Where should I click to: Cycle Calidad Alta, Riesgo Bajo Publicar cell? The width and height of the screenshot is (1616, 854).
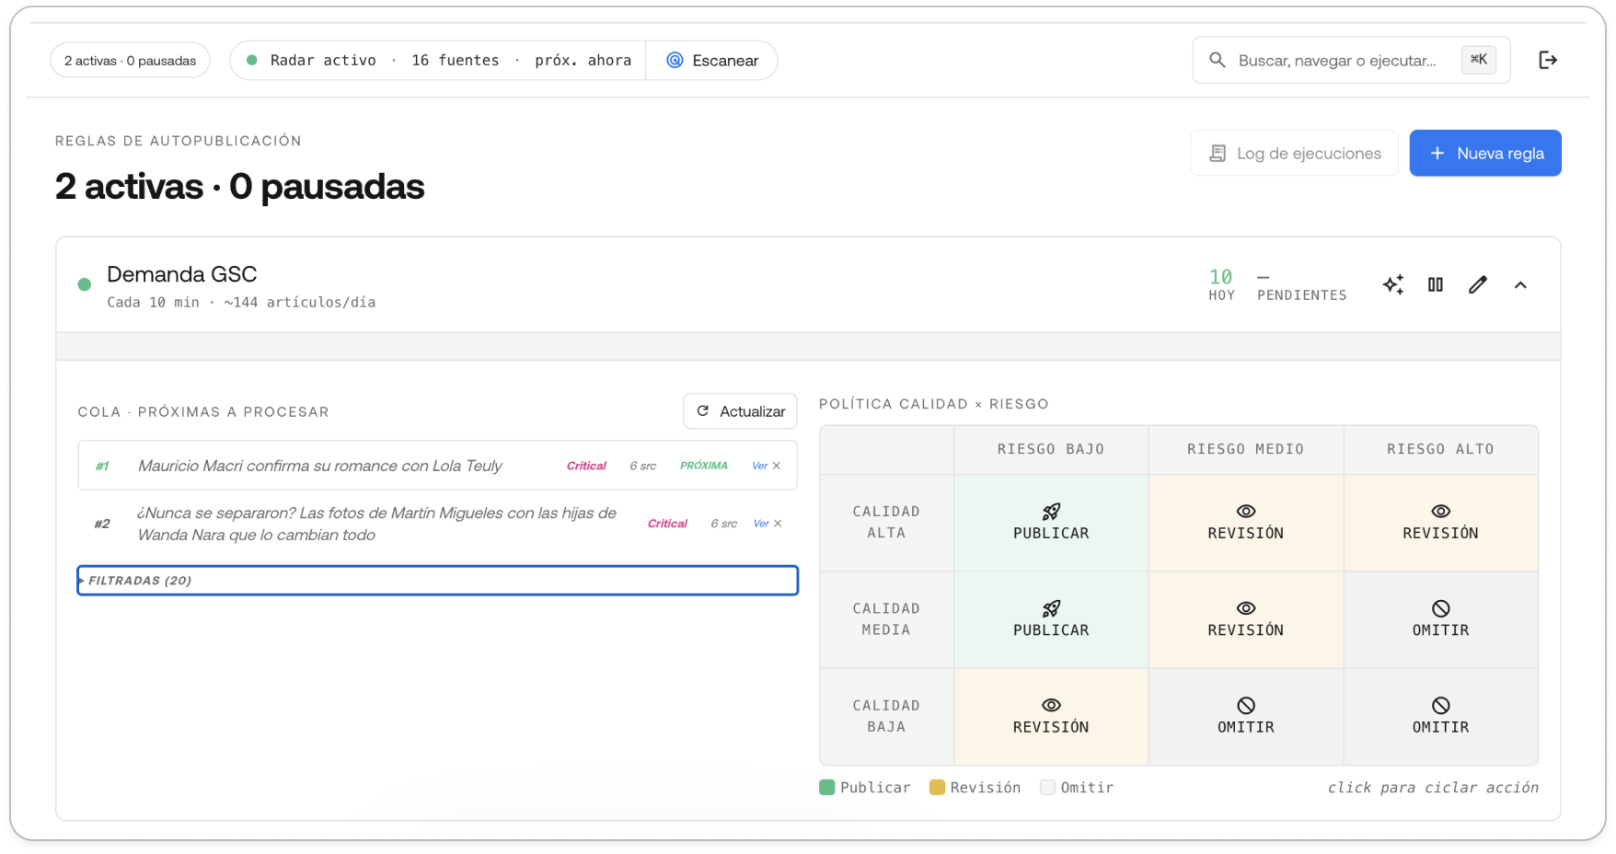(1051, 523)
